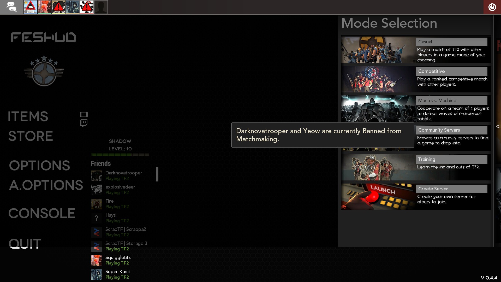Select the blue armored character avatar in the top bar
501x282 pixels.
(73, 7)
